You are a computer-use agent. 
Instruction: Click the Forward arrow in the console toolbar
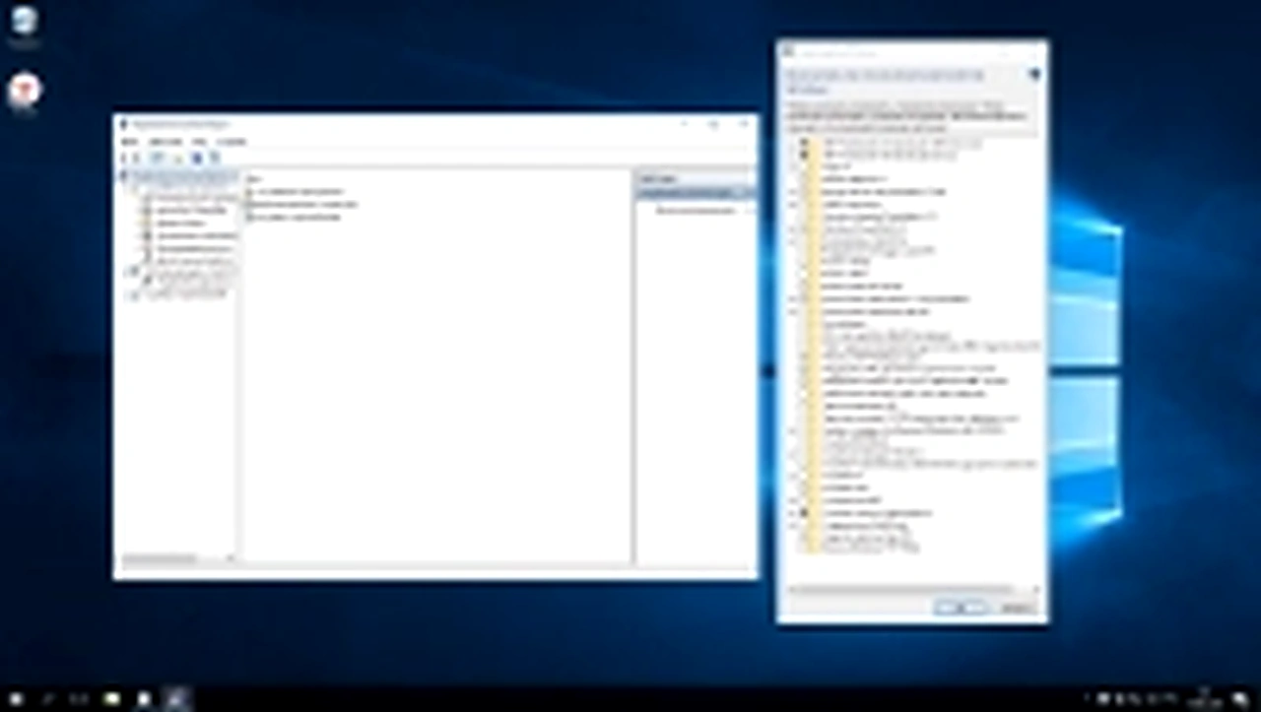tap(136, 158)
